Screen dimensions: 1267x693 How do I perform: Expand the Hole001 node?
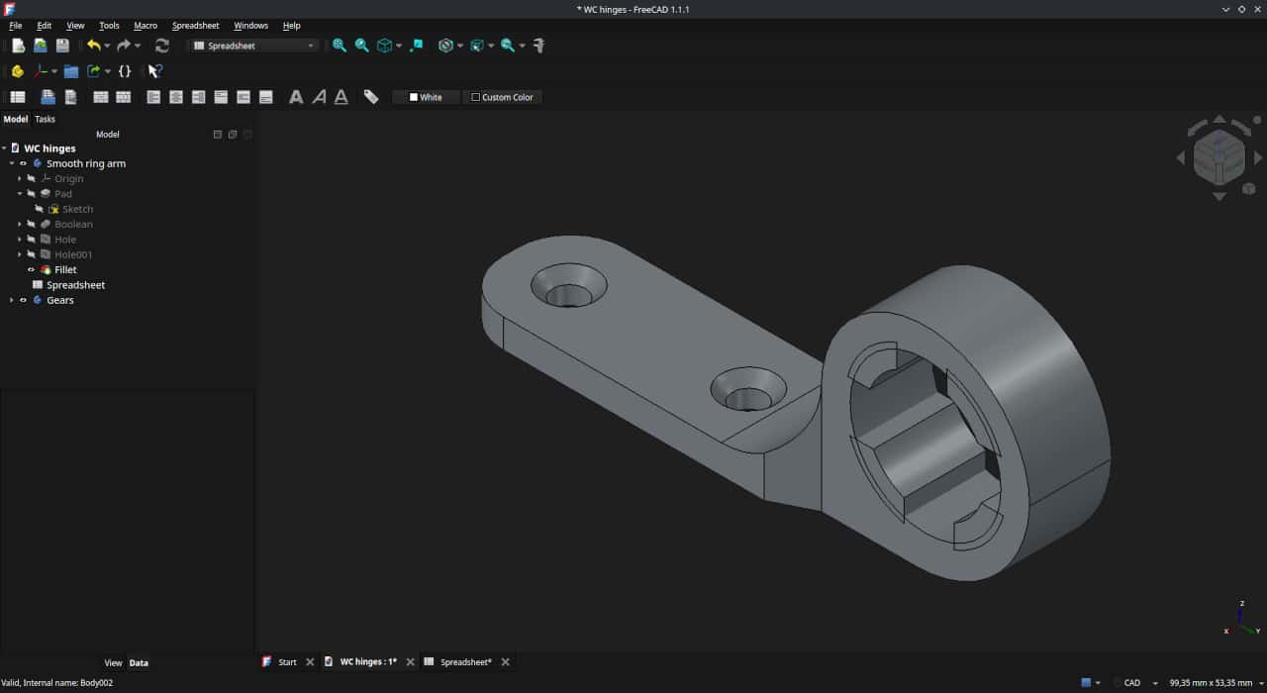(20, 254)
